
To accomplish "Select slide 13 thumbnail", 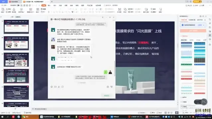I will tap(16, 93).
